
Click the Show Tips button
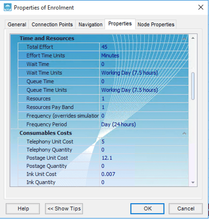[64, 209]
